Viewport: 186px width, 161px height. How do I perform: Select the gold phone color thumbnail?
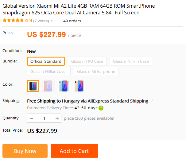[x=79, y=86]
